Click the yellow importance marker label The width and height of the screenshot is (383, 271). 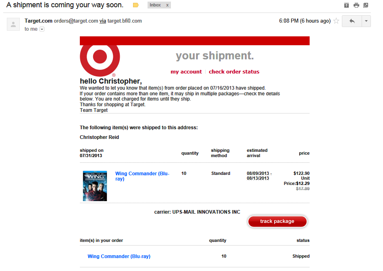tap(136, 5)
